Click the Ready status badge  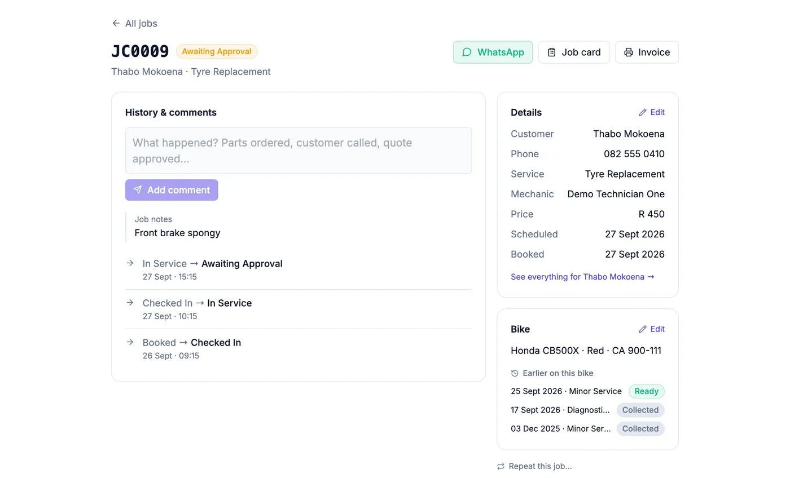click(x=647, y=391)
